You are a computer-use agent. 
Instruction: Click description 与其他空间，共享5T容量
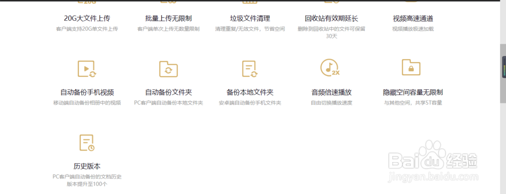[413, 103]
